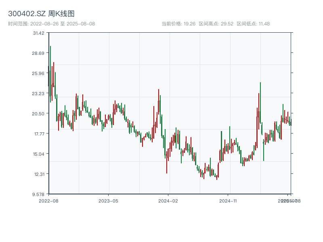The height and width of the screenshot is (242, 323).
Task: Click the x-axis label 2023-05
Action: (x=108, y=201)
